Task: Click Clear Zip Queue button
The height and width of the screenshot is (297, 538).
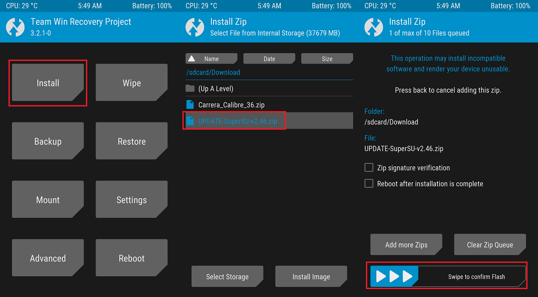Action: click(490, 244)
